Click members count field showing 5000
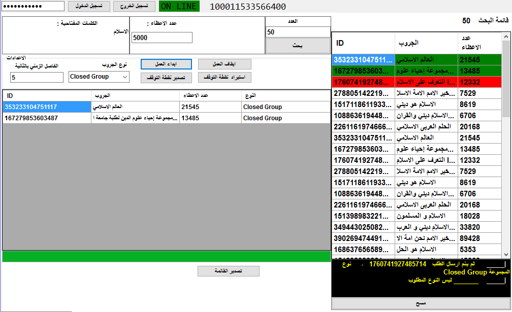 tap(162, 38)
